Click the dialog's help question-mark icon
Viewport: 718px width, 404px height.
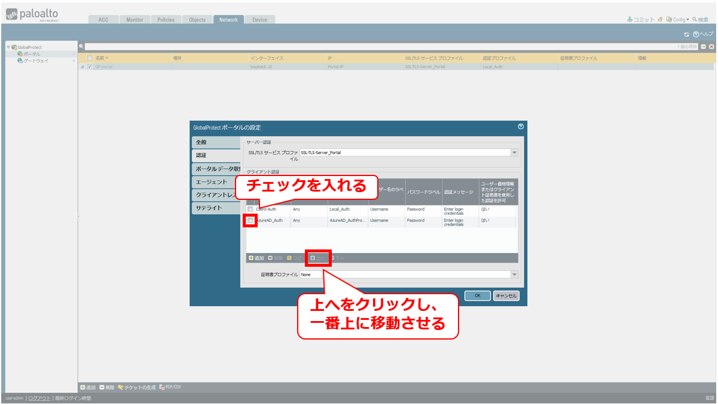pyautogui.click(x=521, y=127)
